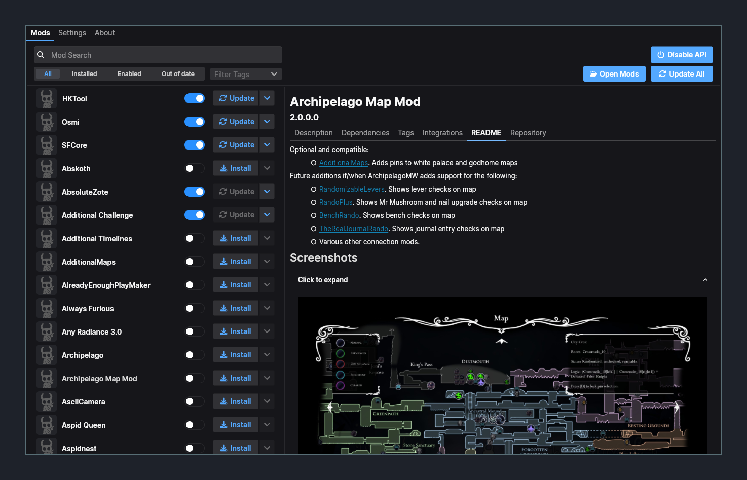Viewport: 747px width, 480px height.
Task: Open the Filter Tags dropdown
Action: [246, 74]
